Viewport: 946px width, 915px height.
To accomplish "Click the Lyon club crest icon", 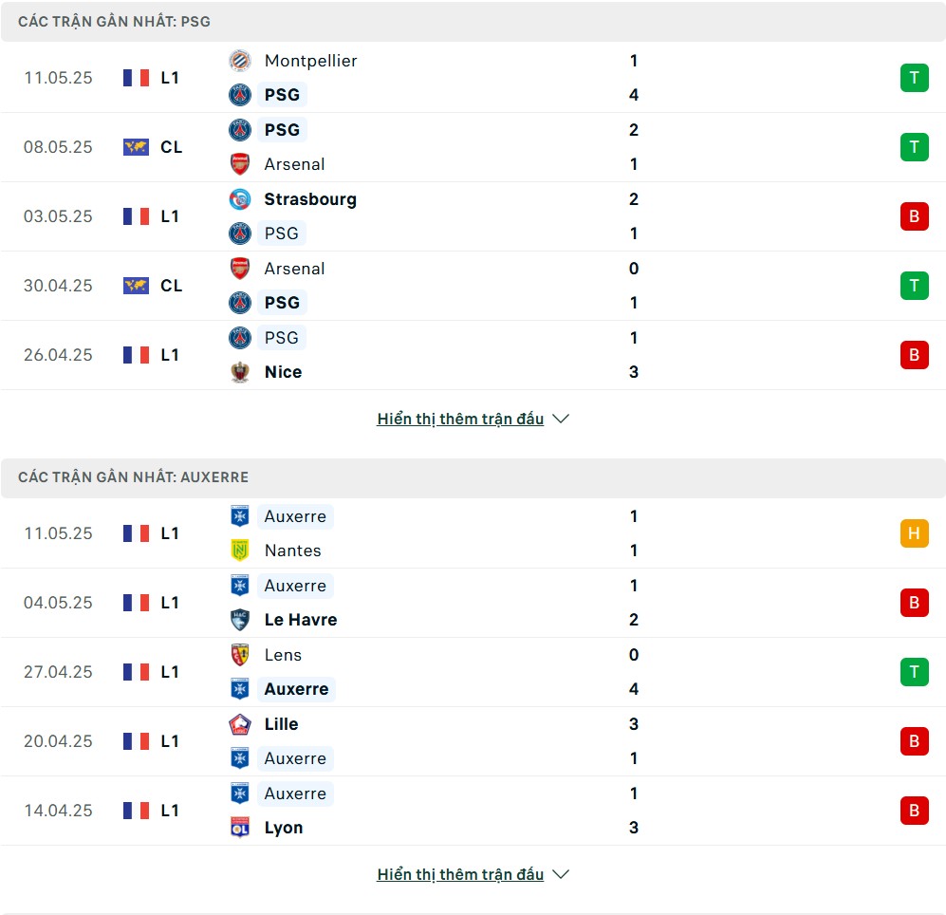I will click(240, 828).
